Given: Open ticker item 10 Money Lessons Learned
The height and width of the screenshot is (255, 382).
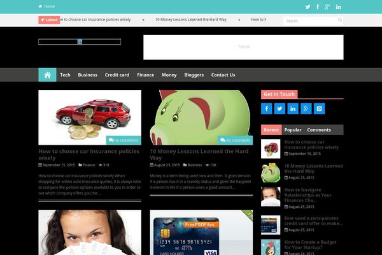Looking at the screenshot, I should [191, 20].
